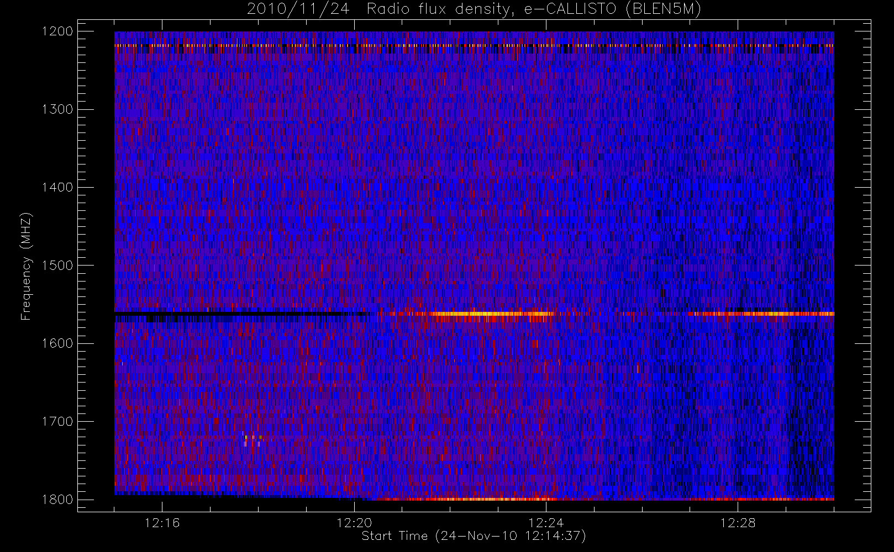Click the 1200 frequency tick label

[57, 31]
